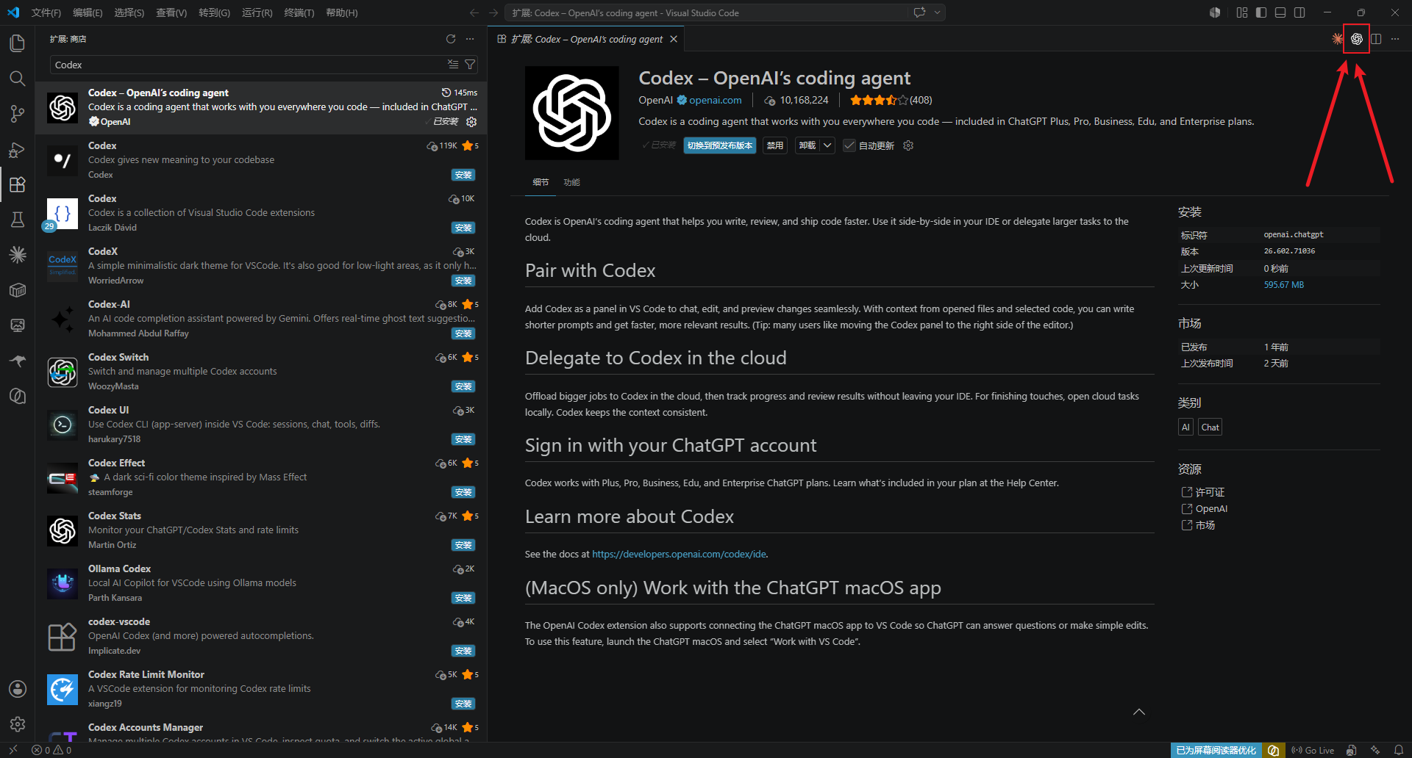Open the openai.com publisher link

[x=715, y=101]
